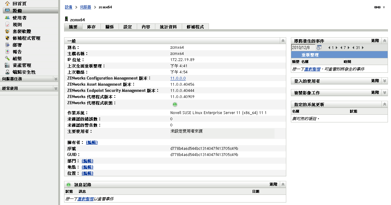Expand the 登入的使用者 panel

click(x=385, y=81)
